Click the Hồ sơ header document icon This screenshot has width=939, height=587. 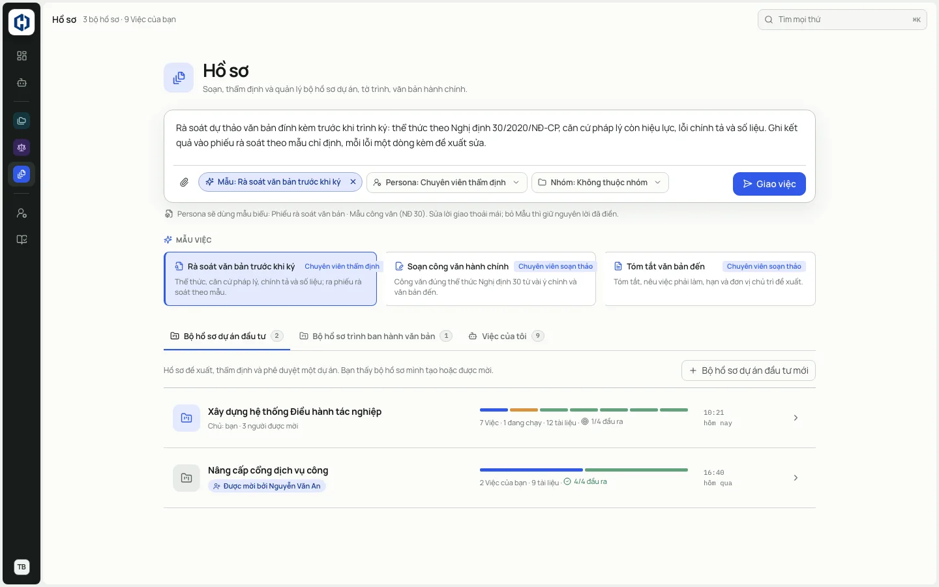179,78
